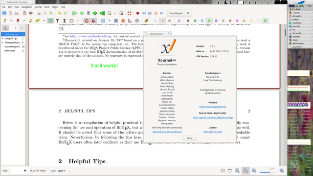Close the About Xournal++ dialog
The height and width of the screenshot is (176, 313).
coord(190,138)
